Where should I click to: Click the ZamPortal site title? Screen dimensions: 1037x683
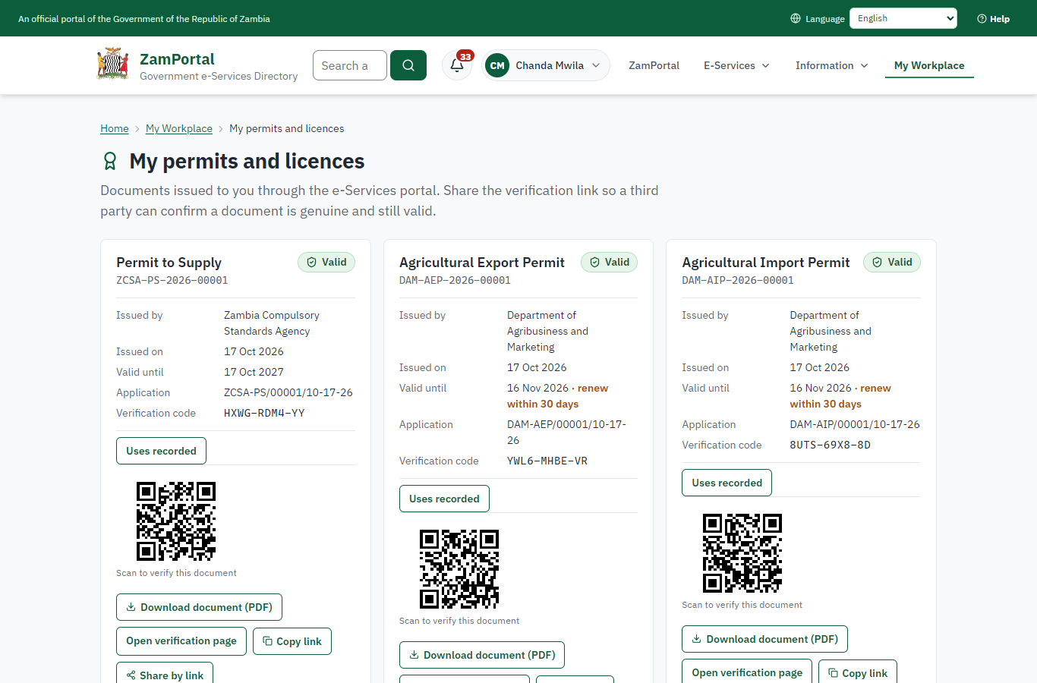point(177,58)
